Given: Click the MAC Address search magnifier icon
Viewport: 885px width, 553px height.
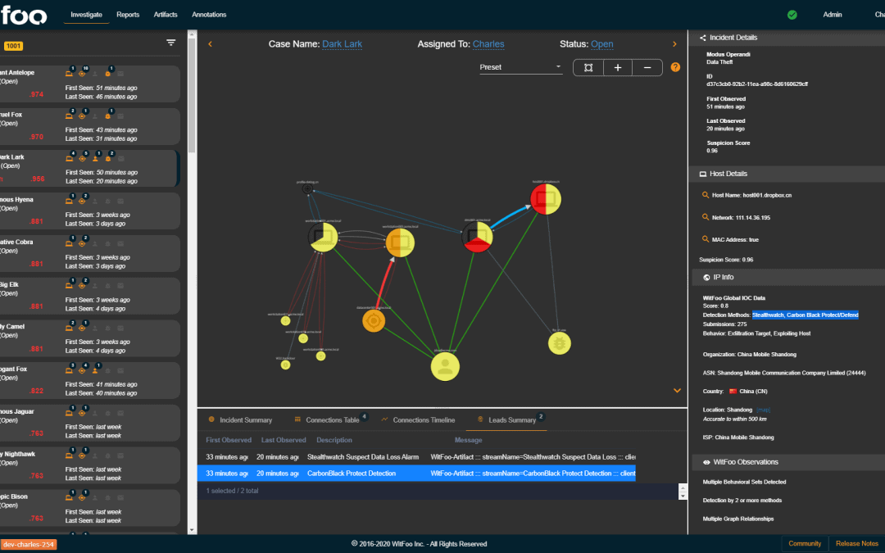Looking at the screenshot, I should point(705,238).
